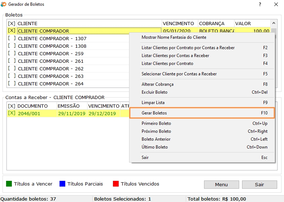Click the red Títulos Vencidos color box
Screen dimensions: 284x202
116,184
